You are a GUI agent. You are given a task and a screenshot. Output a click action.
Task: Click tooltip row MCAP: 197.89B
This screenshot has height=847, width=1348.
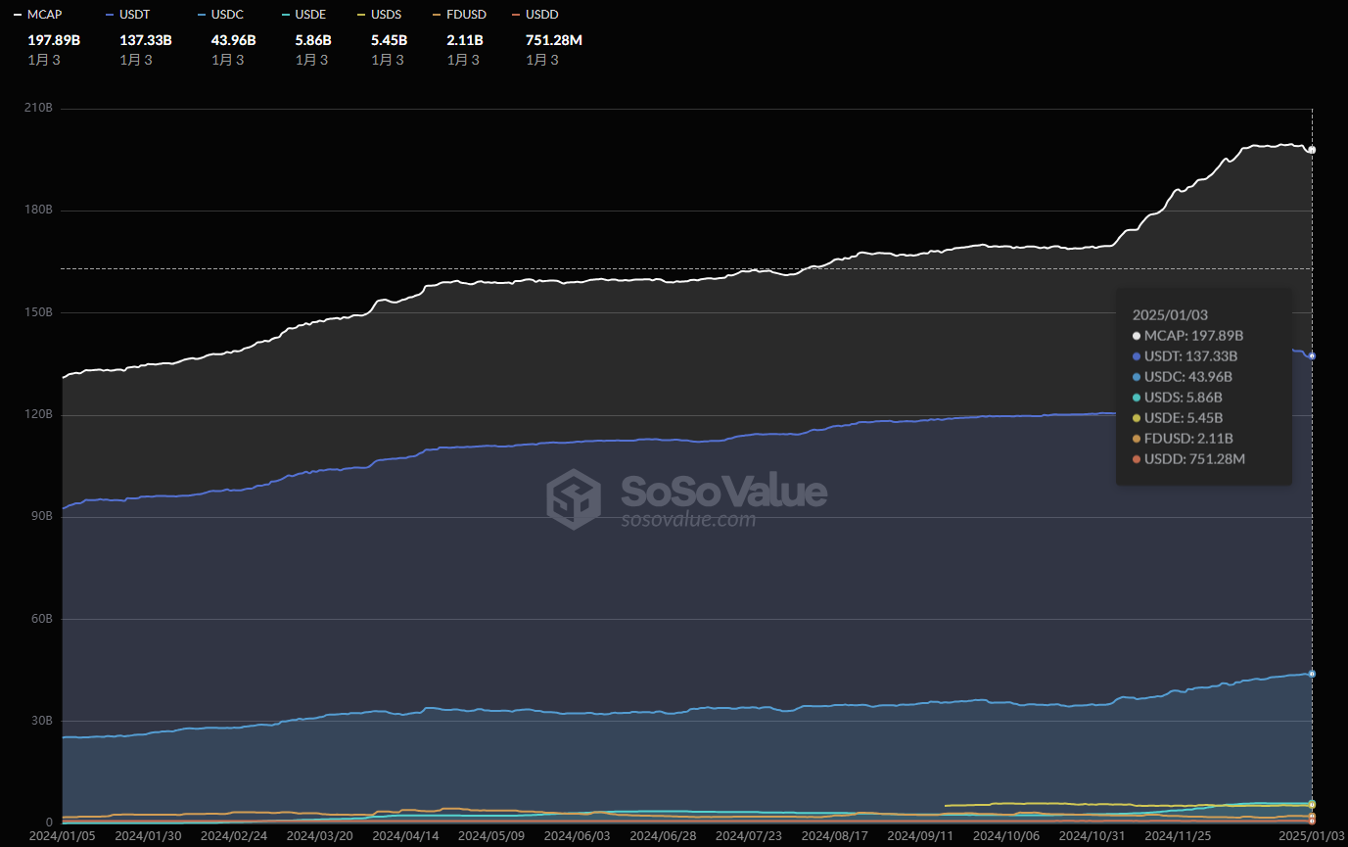click(1187, 336)
